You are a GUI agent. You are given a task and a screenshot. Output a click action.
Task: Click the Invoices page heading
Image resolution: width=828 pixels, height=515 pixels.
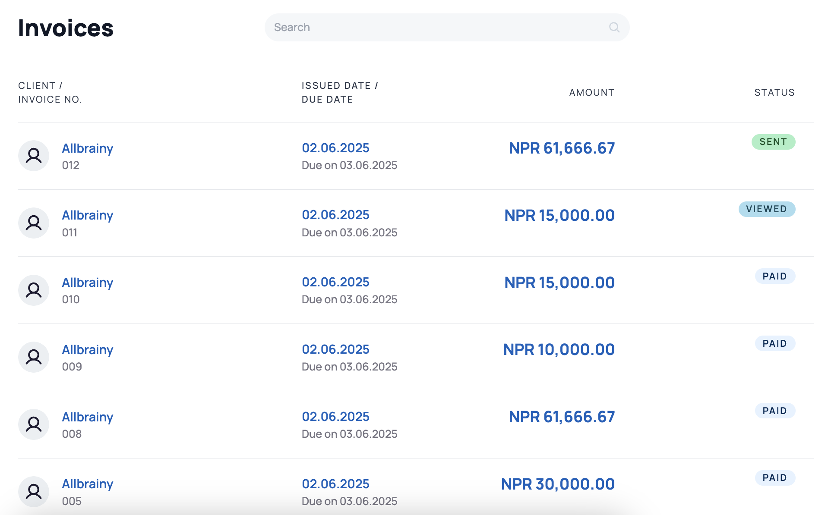click(x=66, y=28)
